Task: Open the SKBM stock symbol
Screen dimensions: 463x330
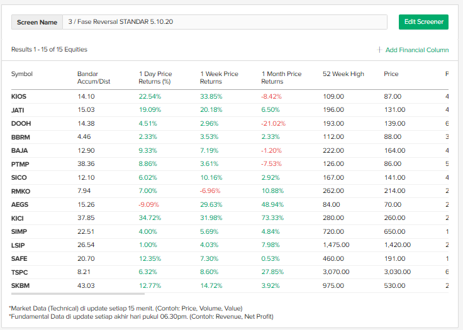Action: coord(20,286)
